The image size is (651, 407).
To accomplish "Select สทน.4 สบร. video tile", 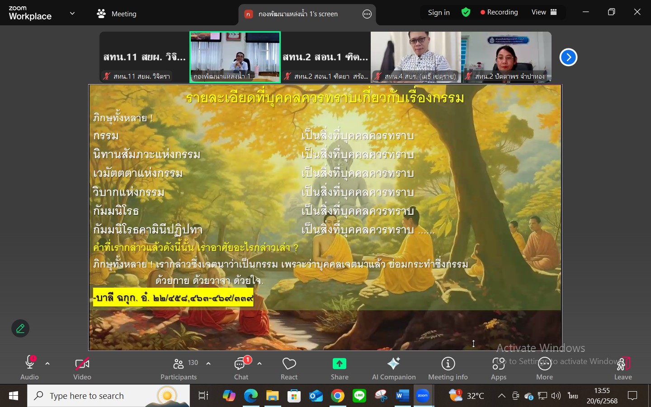I will click(416, 57).
